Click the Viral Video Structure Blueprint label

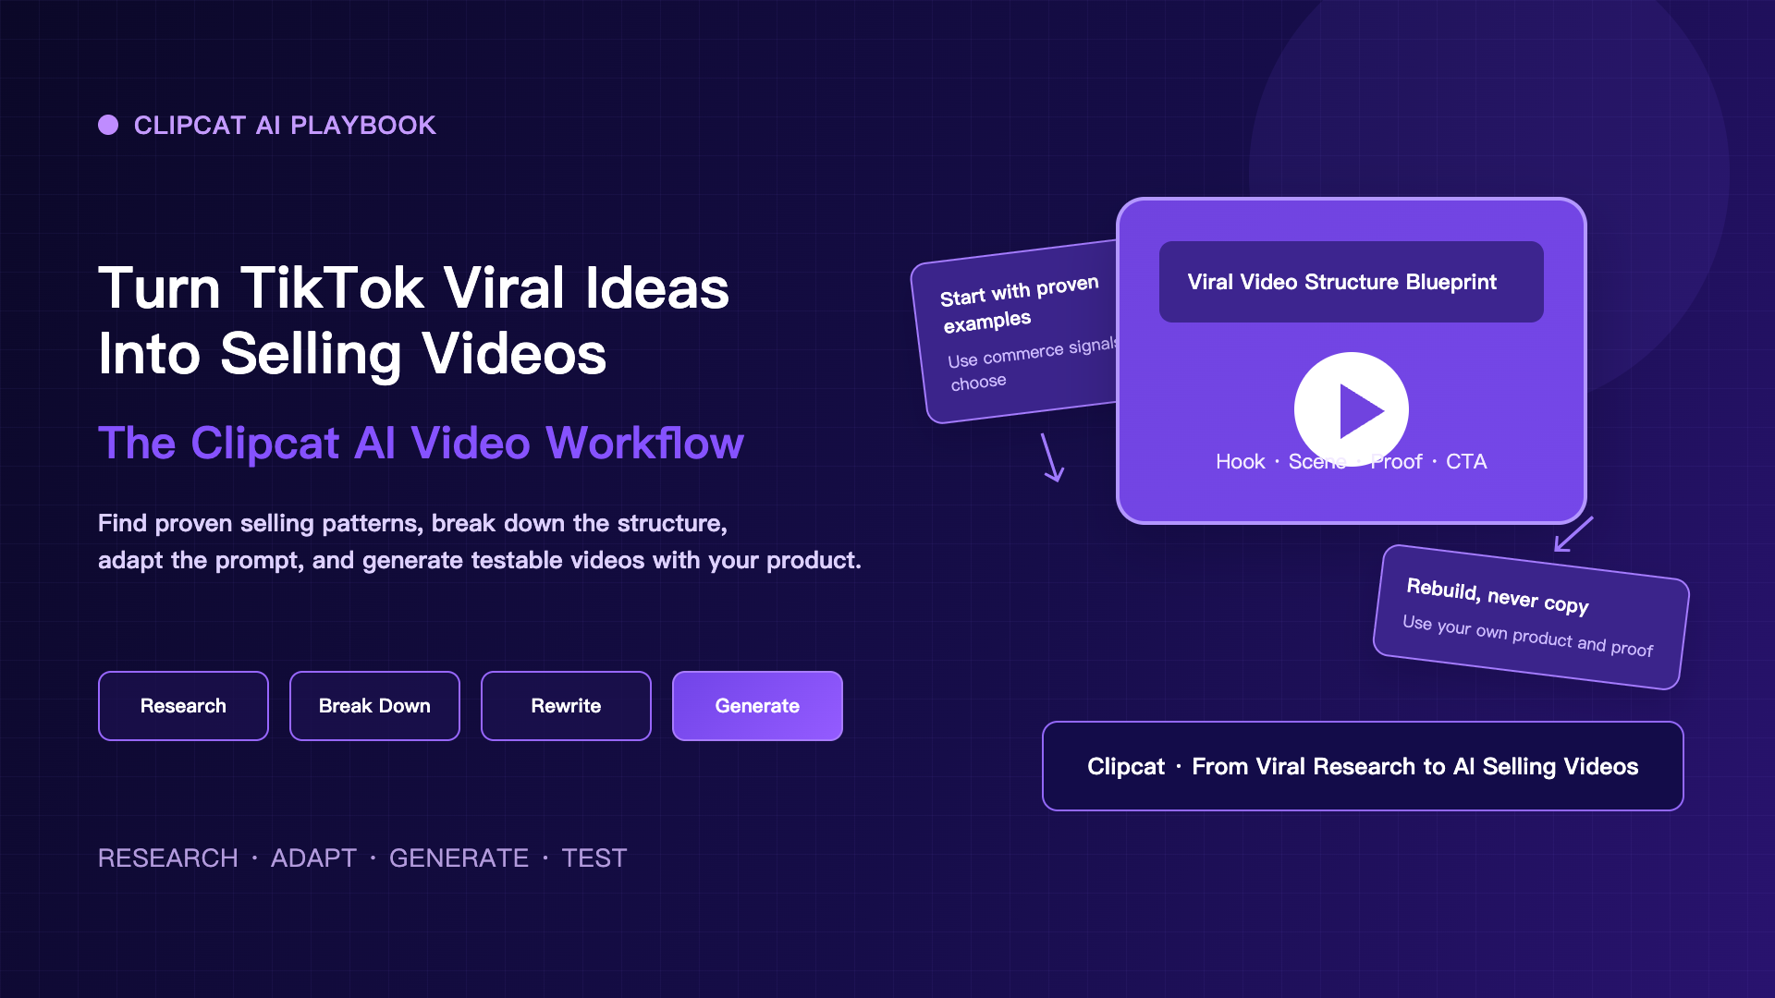(1351, 282)
